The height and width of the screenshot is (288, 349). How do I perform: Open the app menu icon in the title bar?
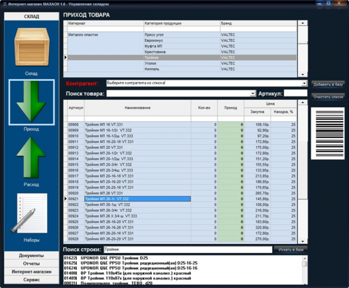5,4
